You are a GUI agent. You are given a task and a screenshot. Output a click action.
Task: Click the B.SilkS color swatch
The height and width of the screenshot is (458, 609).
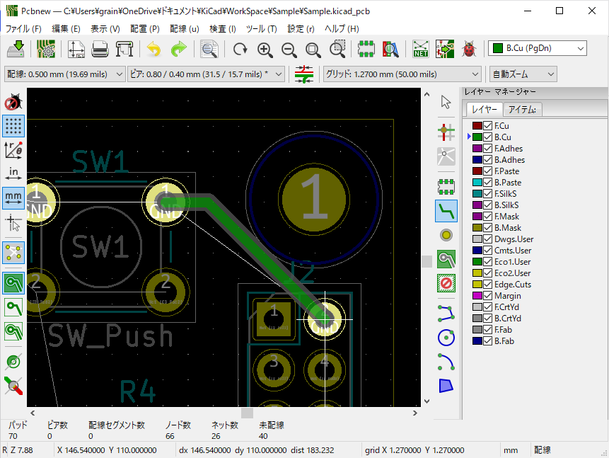(x=477, y=205)
